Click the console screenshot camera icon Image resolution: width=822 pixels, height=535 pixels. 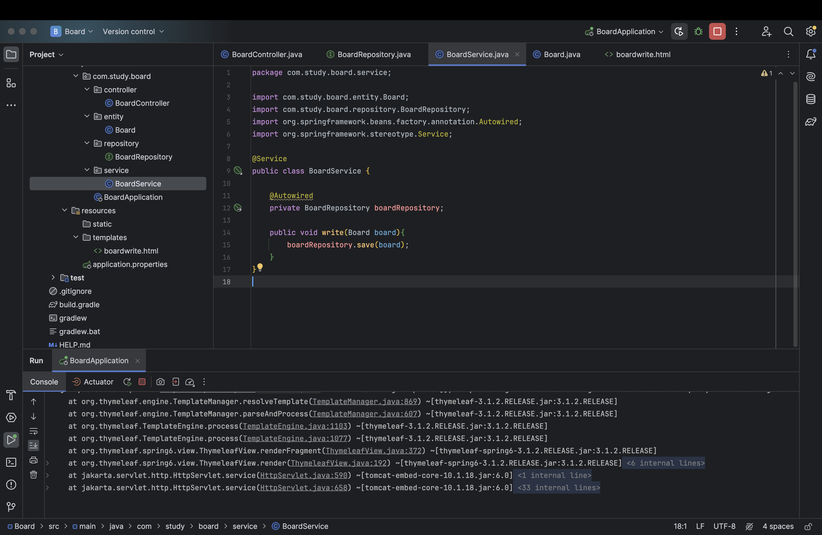(x=160, y=382)
